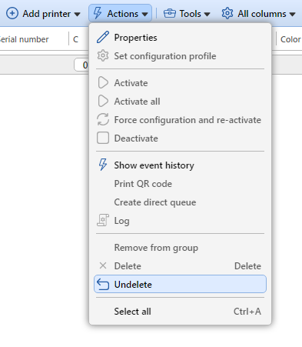Click the X icon next to Delete
Image resolution: width=302 pixels, height=347 pixels.
pos(103,265)
